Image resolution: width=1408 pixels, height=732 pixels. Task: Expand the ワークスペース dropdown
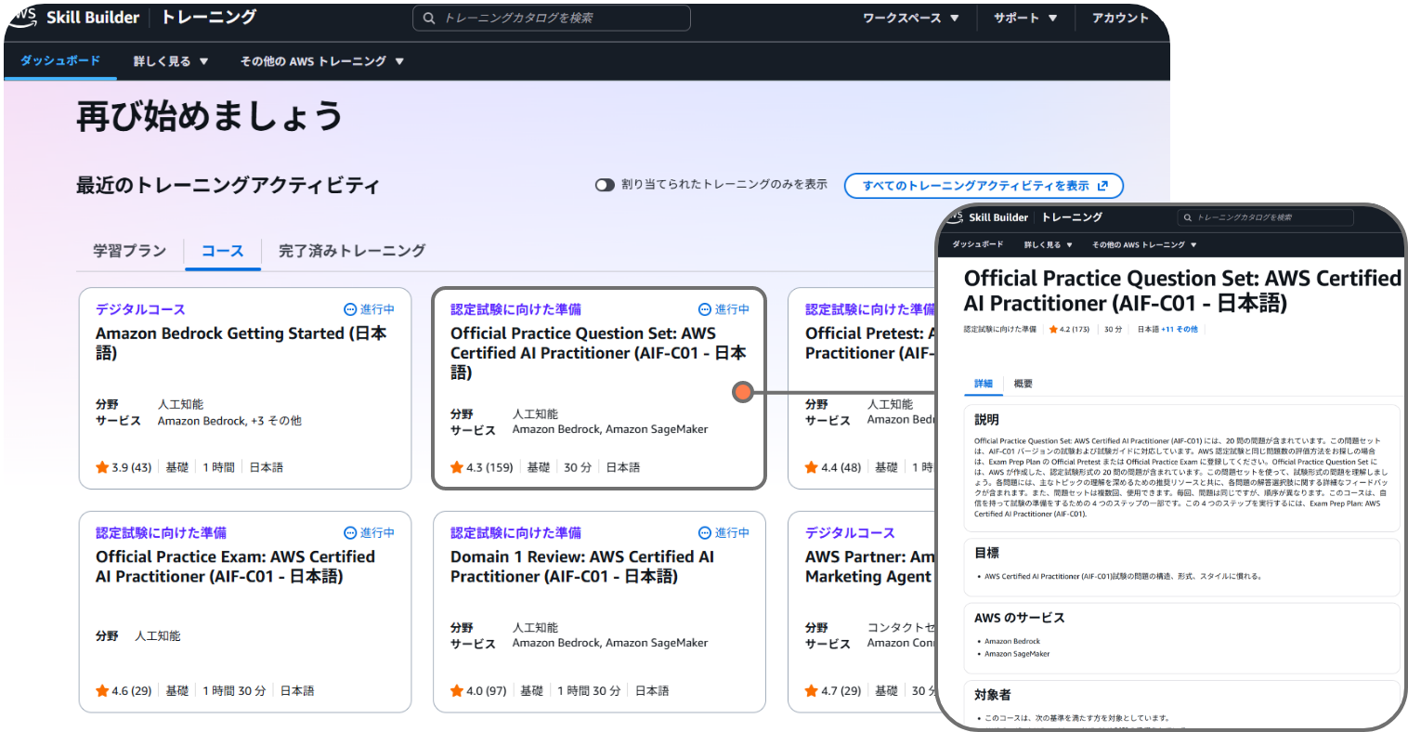pos(910,18)
